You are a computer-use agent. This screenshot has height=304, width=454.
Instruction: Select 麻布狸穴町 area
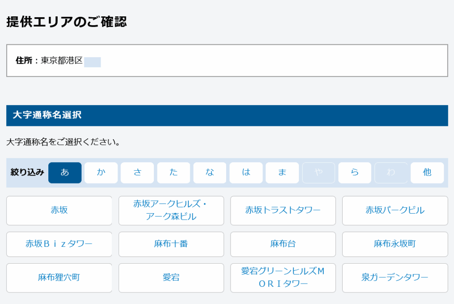tap(59, 278)
